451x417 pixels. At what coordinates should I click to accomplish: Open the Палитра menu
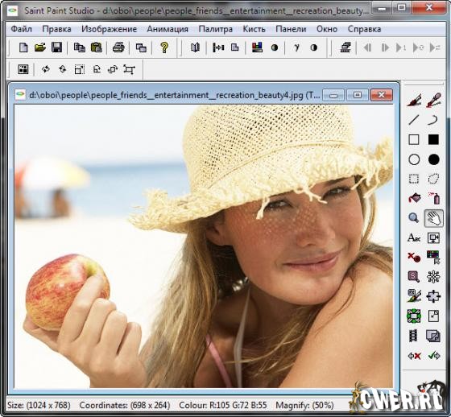216,29
